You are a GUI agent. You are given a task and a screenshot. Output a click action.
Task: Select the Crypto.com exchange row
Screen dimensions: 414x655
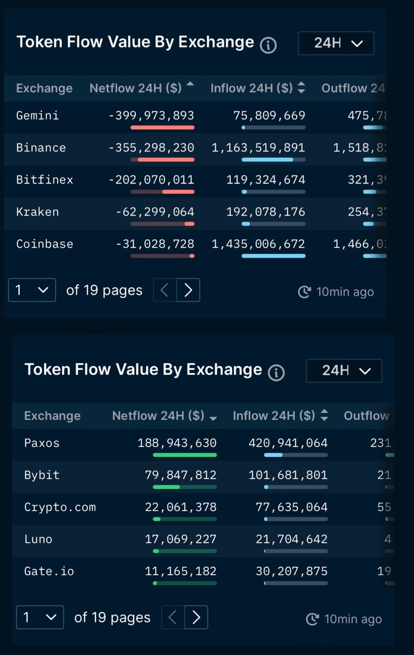pos(203,508)
